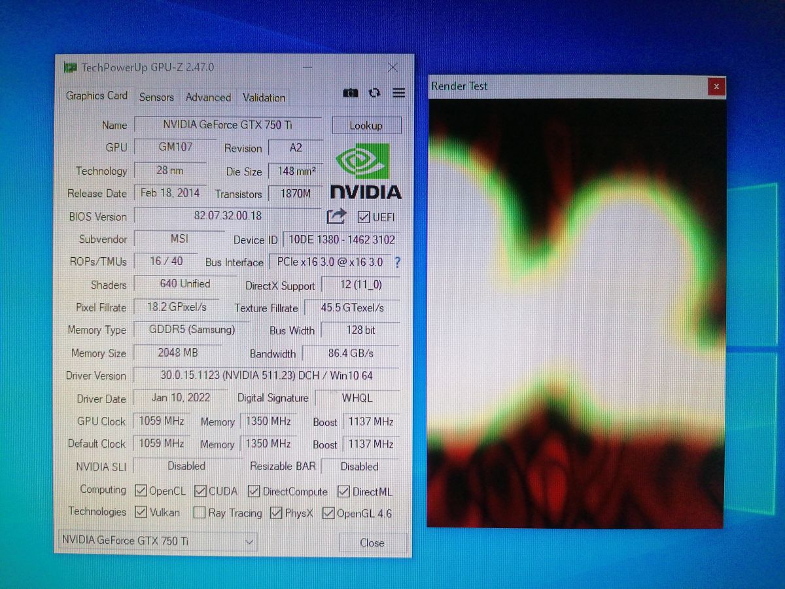Click the Memory Size field 2048 MB

177,352
